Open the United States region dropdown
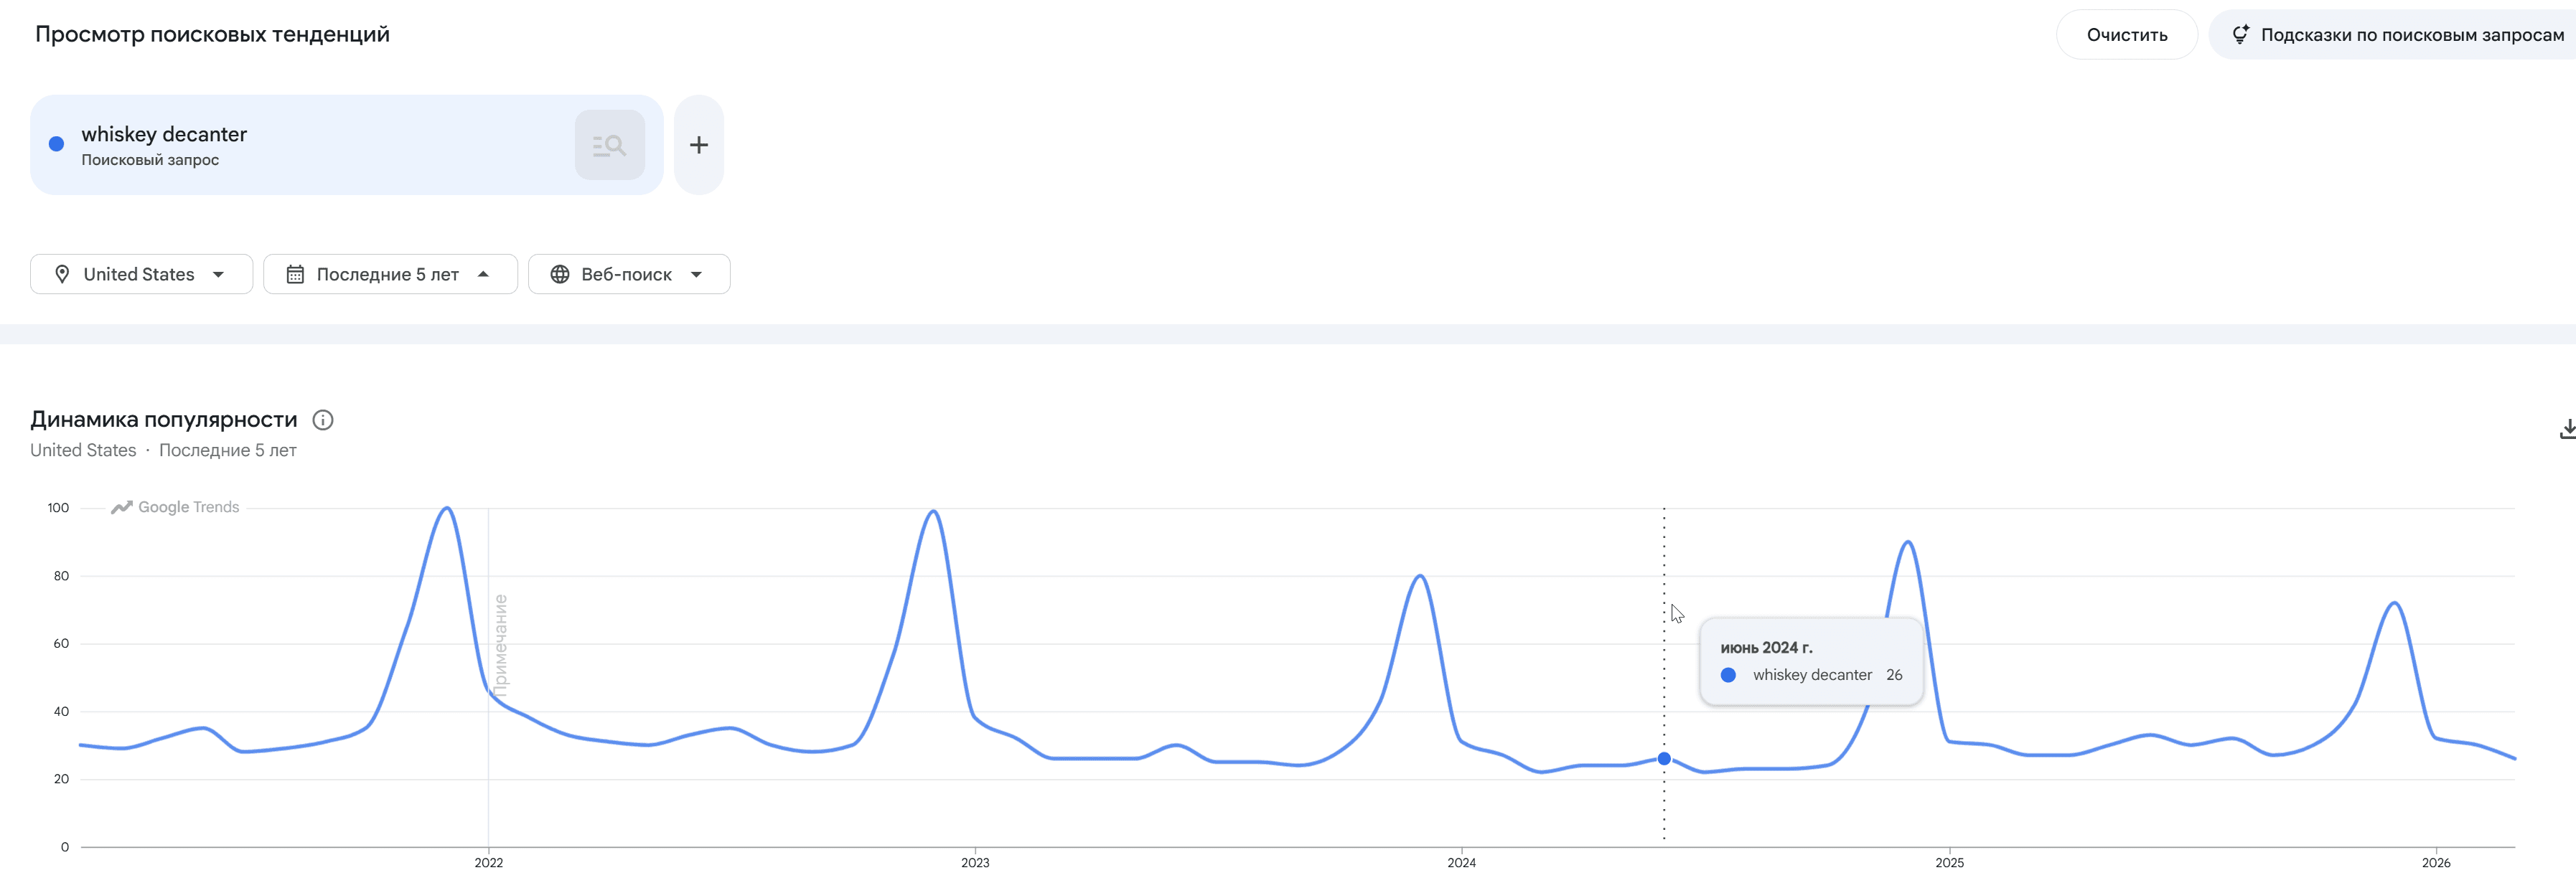The image size is (2576, 888). click(x=141, y=273)
